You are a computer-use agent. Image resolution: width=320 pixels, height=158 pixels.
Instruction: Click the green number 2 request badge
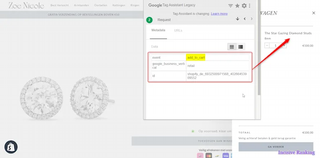click(x=150, y=20)
